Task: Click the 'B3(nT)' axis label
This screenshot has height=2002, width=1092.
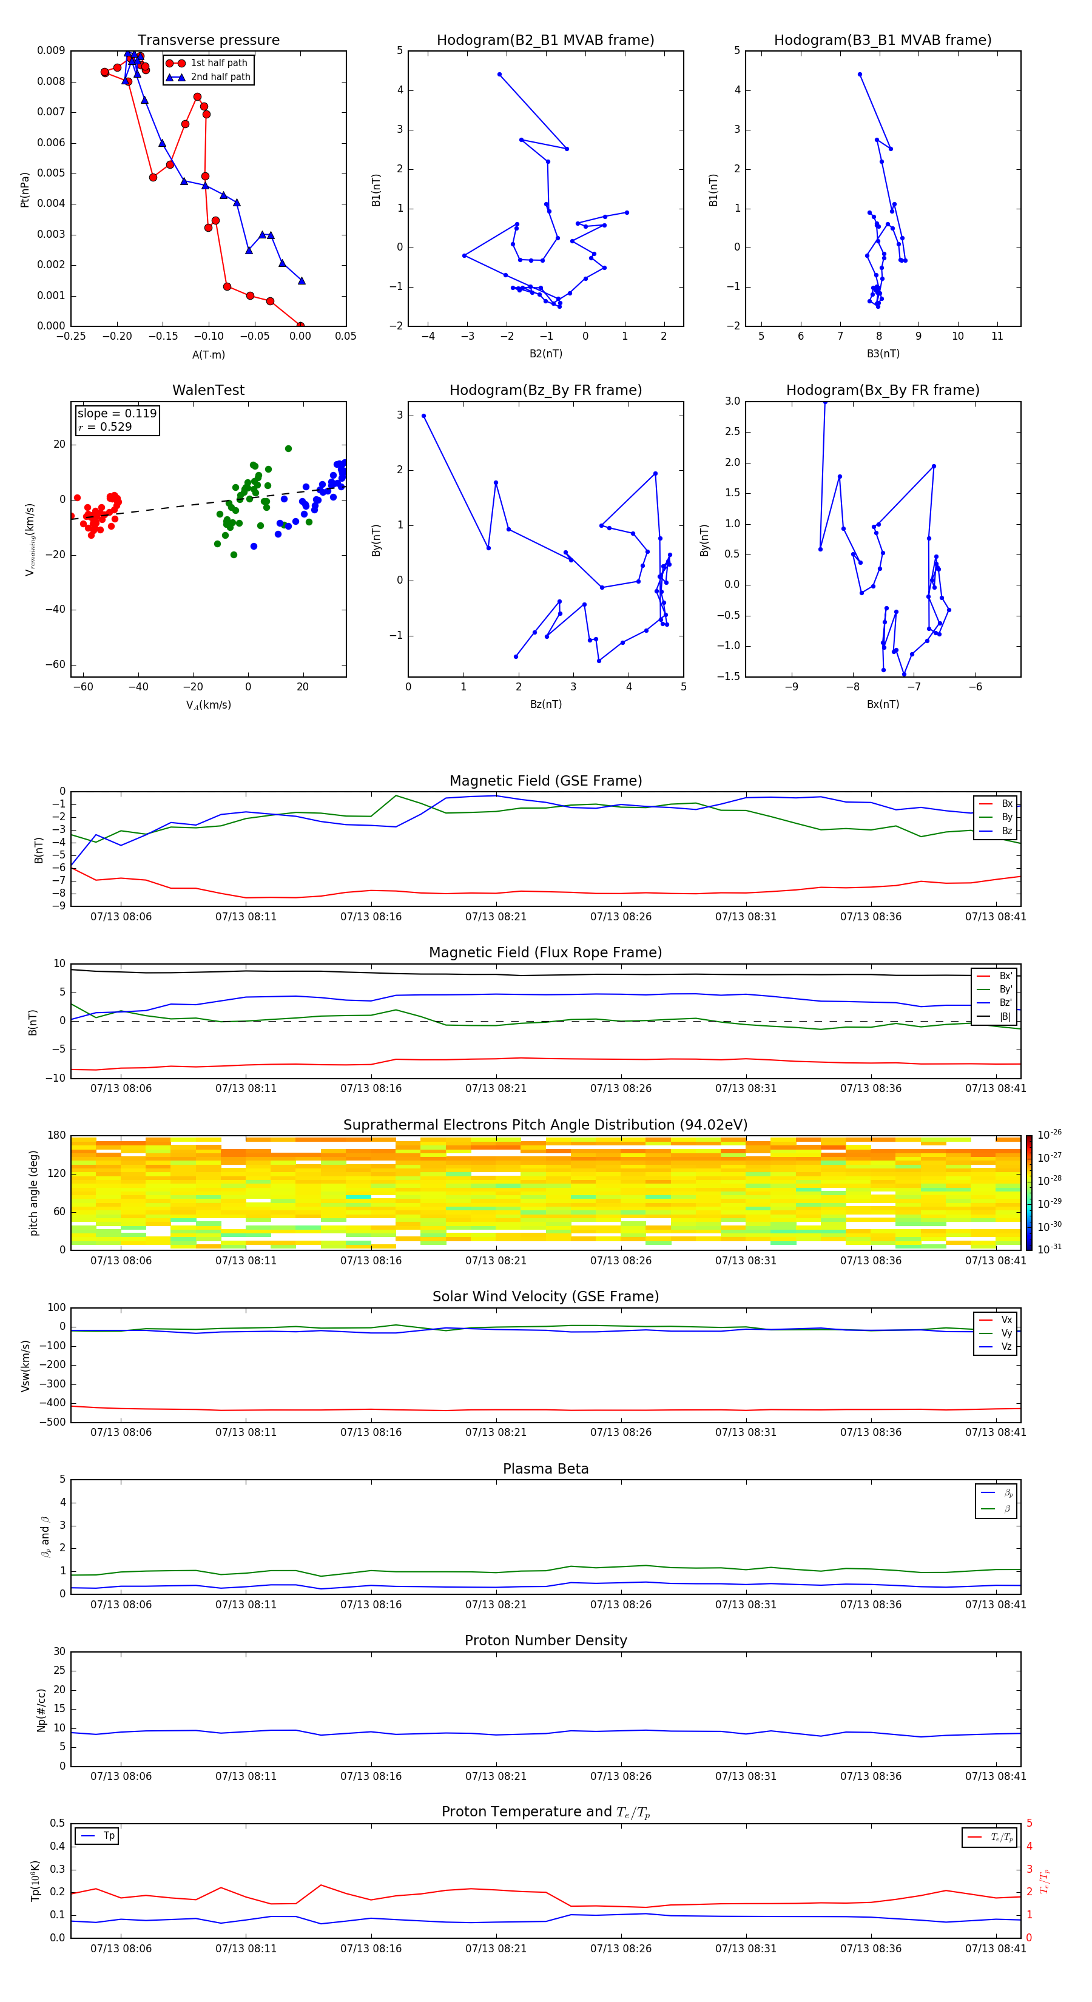Action: pyautogui.click(x=883, y=354)
